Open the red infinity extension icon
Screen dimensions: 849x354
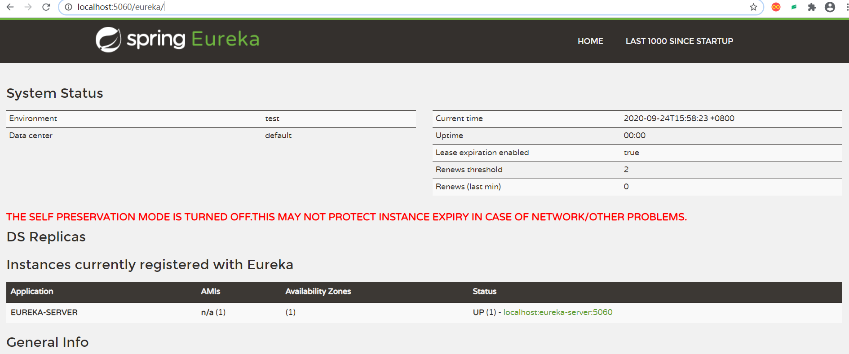[776, 7]
